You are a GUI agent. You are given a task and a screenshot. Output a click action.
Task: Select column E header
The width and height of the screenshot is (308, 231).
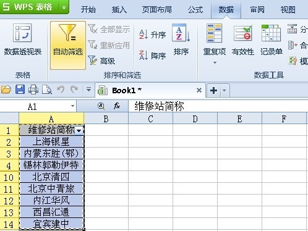[239, 119]
